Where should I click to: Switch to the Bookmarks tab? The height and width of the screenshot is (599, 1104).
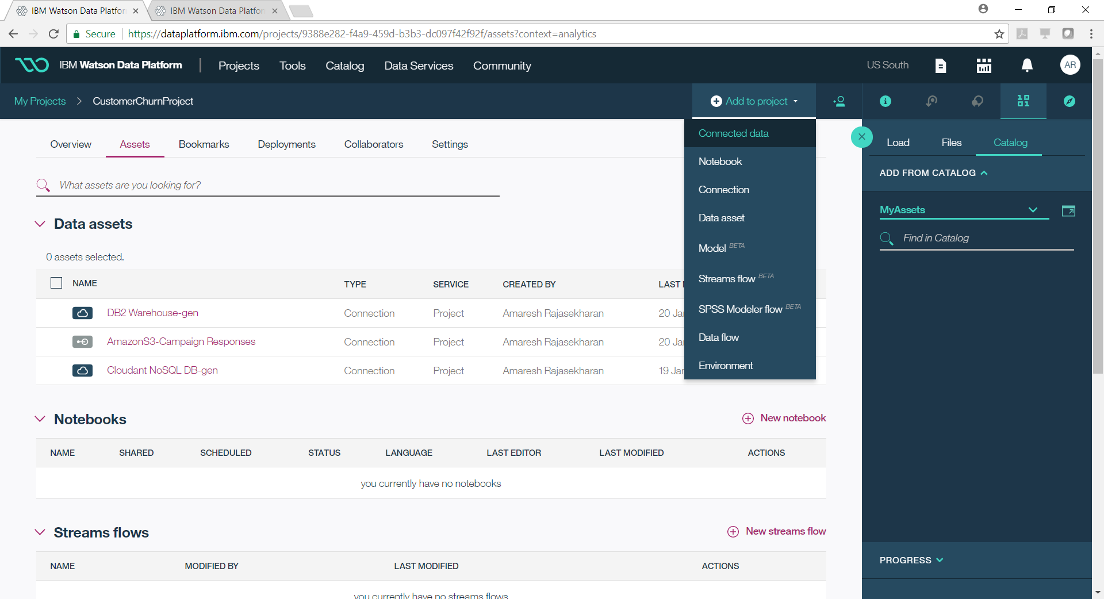204,144
